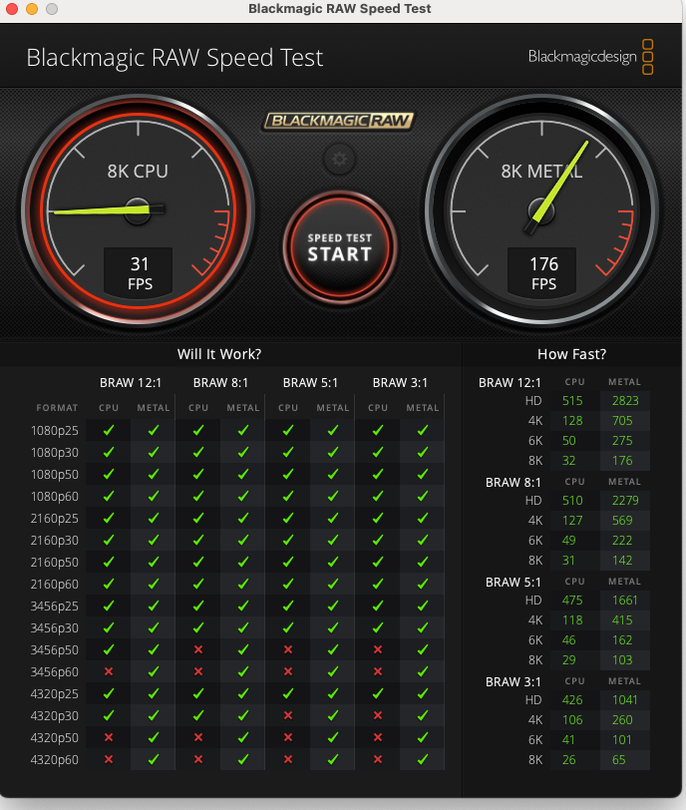
Task: Click the 3456p50 format row label
Action: 55,649
